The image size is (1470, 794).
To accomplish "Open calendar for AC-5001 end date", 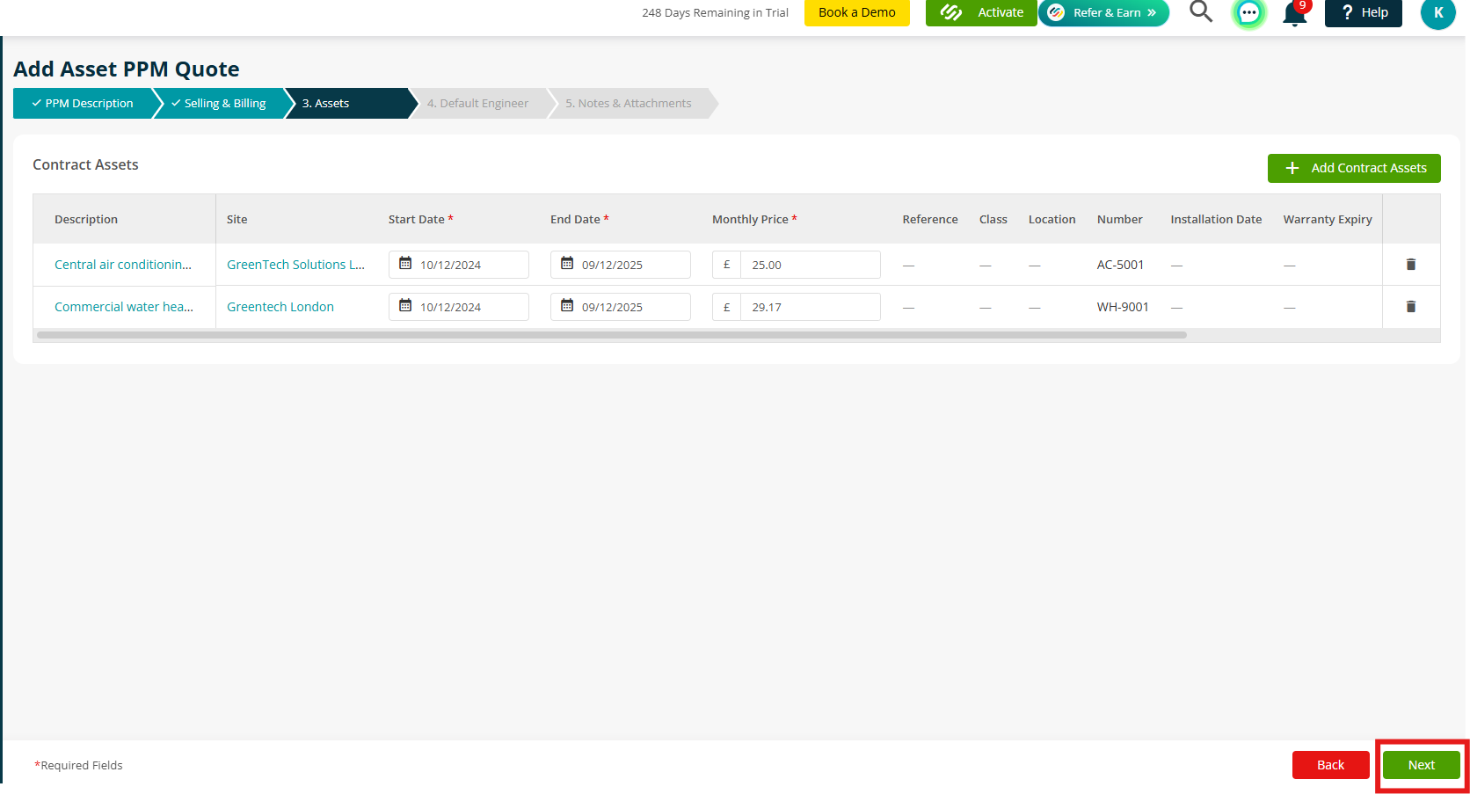I will coord(567,264).
